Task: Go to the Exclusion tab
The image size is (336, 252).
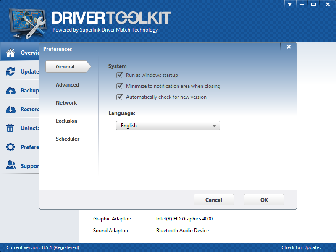Action: 66,121
